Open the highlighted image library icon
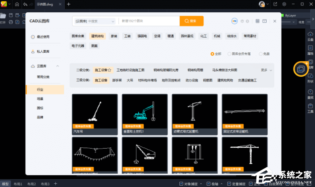 coord(300,69)
